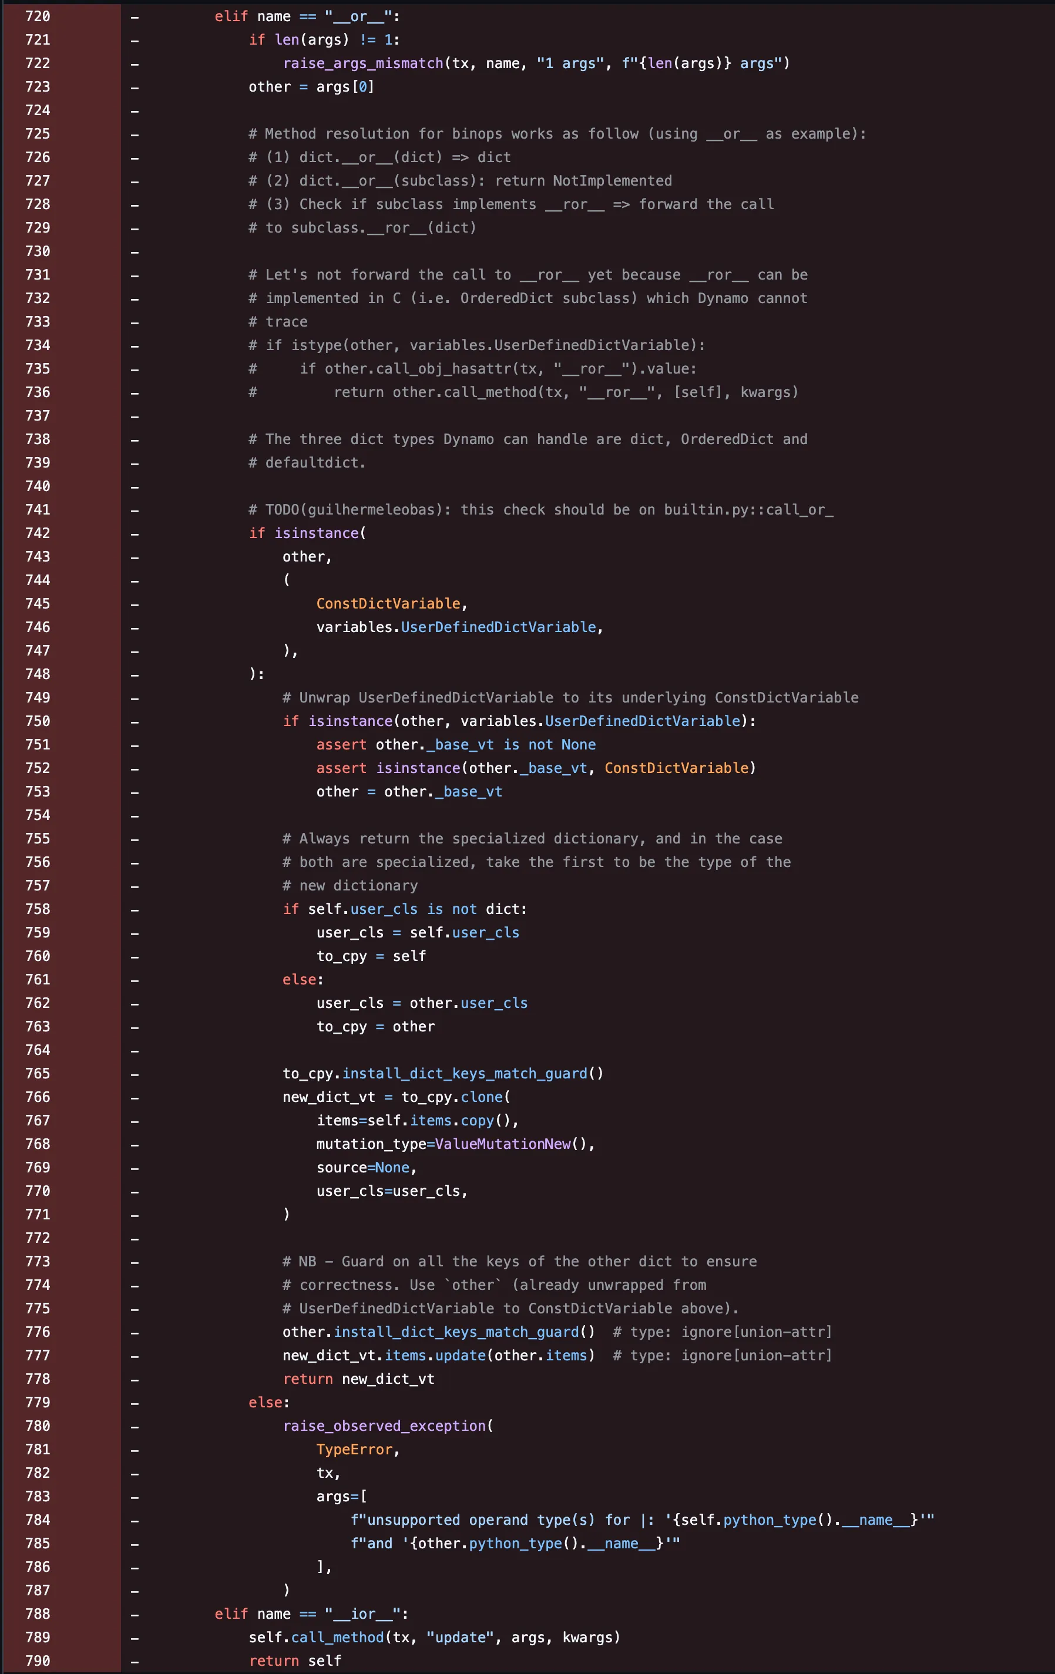The height and width of the screenshot is (1674, 1055).
Task: Click the comment 'Method resolution for binops works'
Action: pos(558,133)
